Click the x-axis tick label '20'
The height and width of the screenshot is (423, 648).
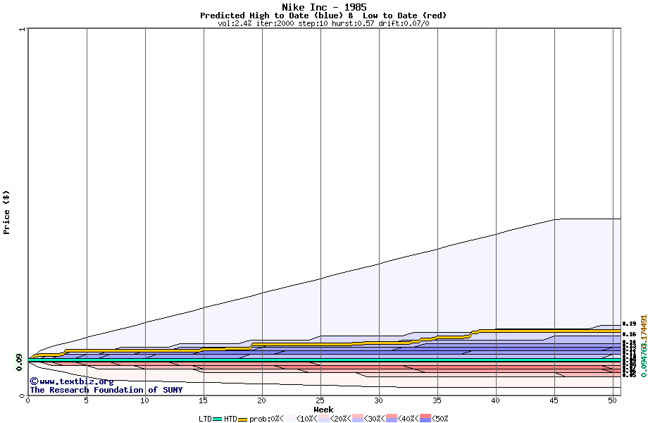point(261,400)
